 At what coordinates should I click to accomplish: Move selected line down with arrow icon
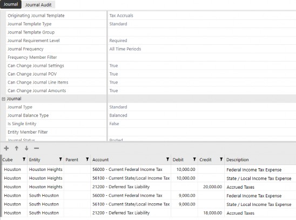coord(26,148)
